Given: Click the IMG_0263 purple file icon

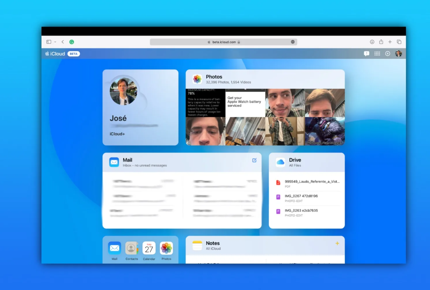Looking at the screenshot, I should point(278,211).
